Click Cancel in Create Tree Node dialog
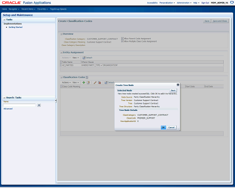235x188 pixels. coord(171,127)
